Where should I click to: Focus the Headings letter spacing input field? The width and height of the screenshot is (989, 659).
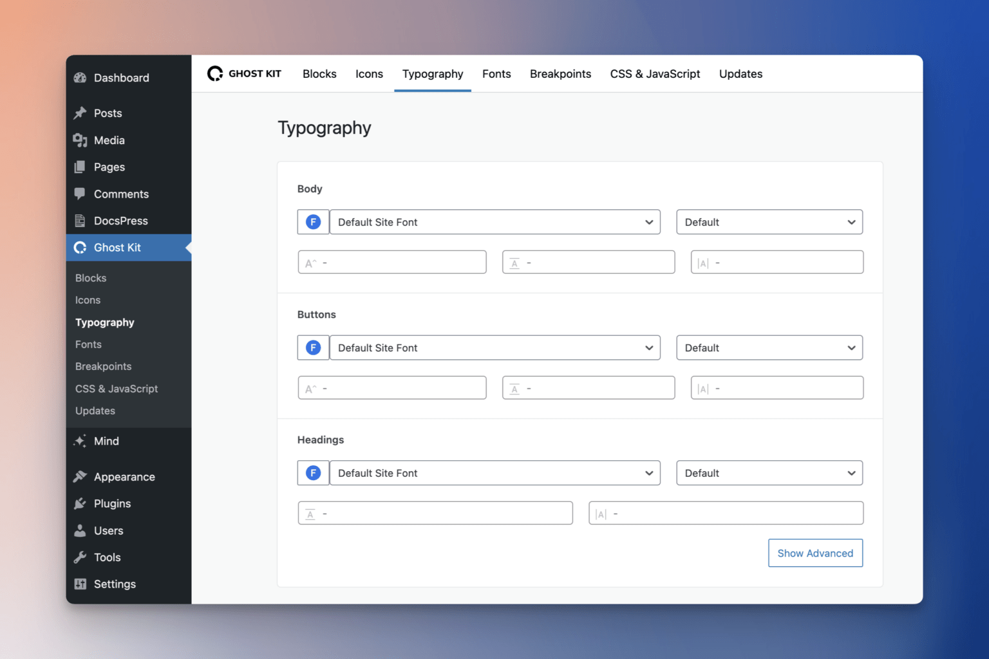click(x=726, y=514)
